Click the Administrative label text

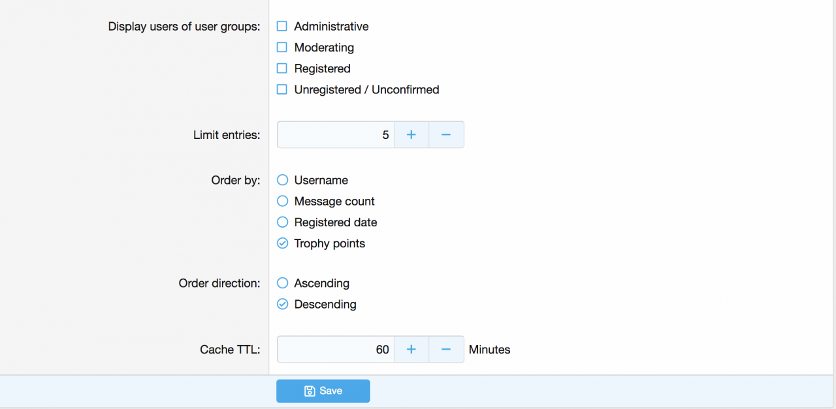coord(331,27)
